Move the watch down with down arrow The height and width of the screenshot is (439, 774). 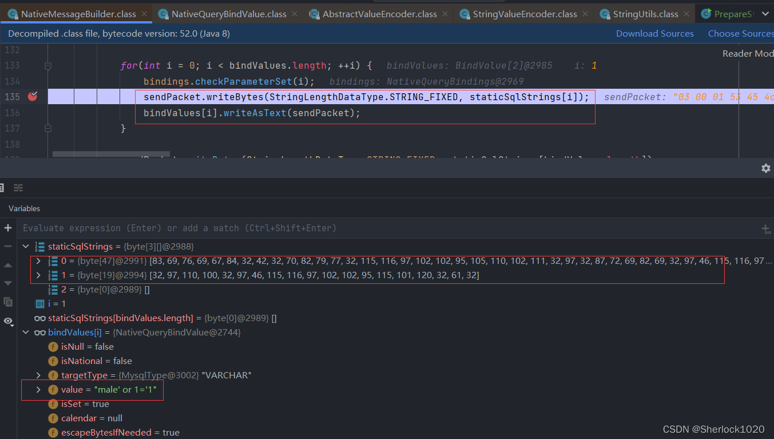point(8,283)
